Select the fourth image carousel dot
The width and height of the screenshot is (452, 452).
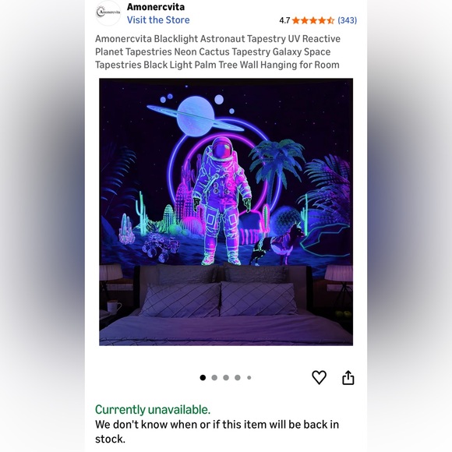[x=238, y=377]
